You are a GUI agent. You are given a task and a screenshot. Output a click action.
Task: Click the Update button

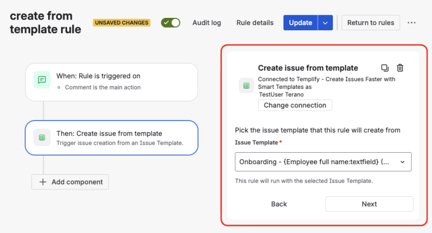point(300,23)
